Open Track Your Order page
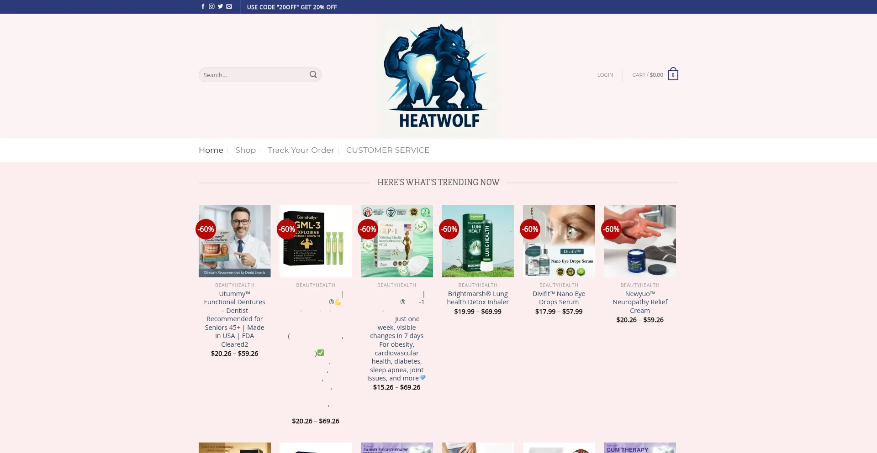Screen dimensions: 877x453 tap(301, 150)
